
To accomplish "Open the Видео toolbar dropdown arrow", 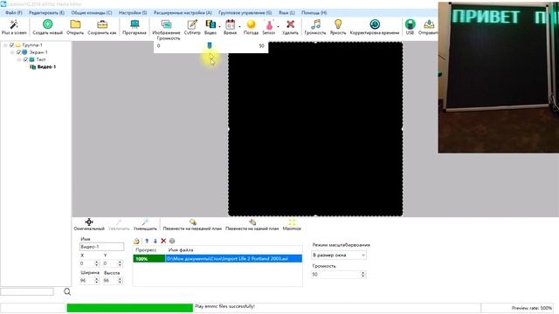I will tap(219, 26).
